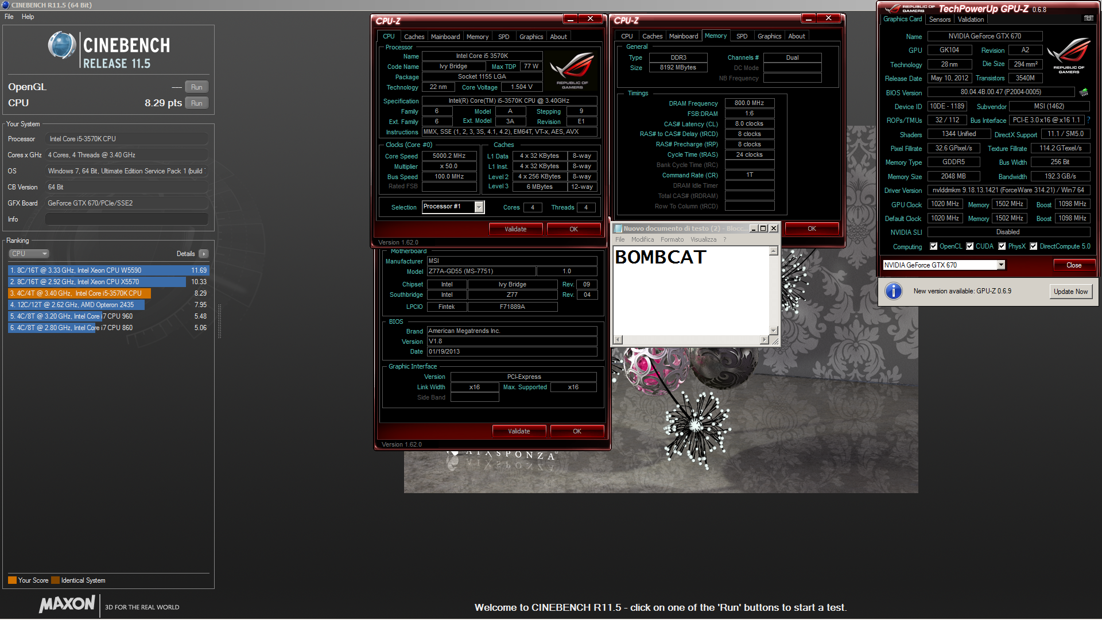The image size is (1102, 620).
Task: Click Update Now in GPU-Z notice
Action: coord(1070,292)
